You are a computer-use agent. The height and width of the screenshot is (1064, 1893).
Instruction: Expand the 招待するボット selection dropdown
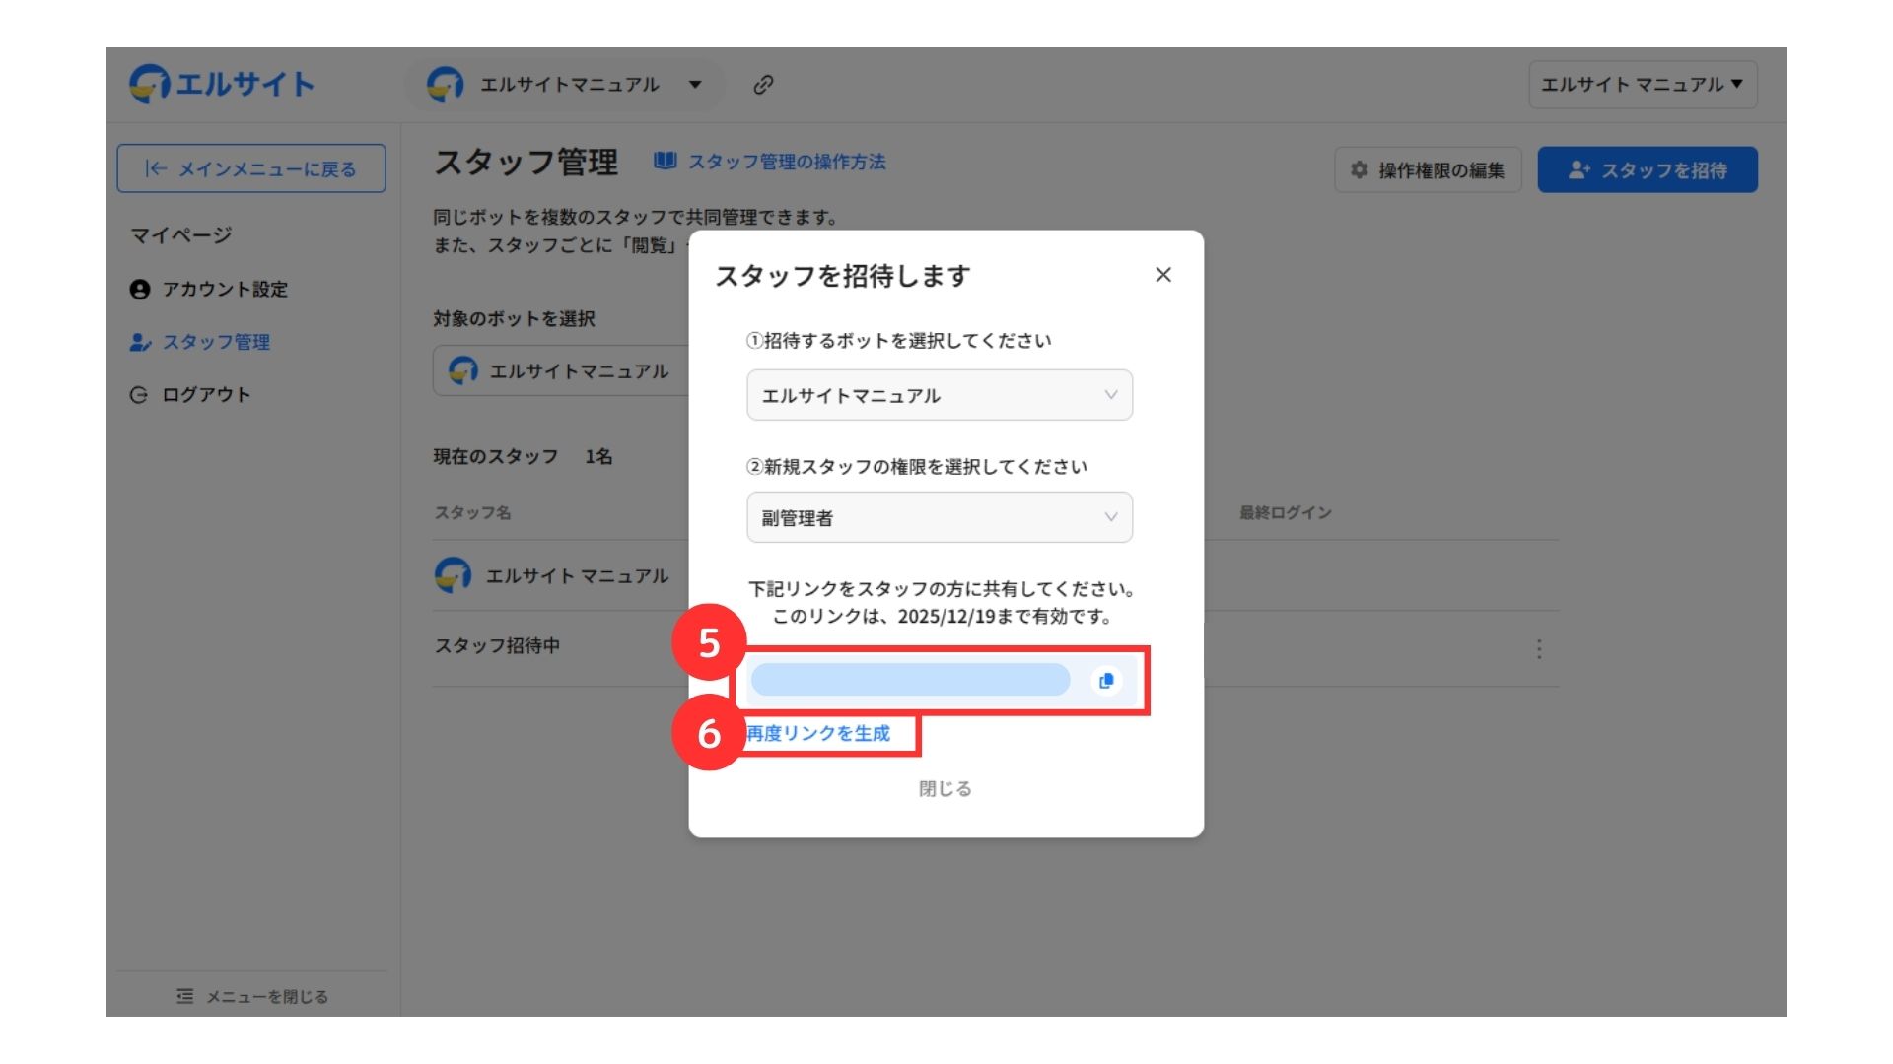coord(939,395)
